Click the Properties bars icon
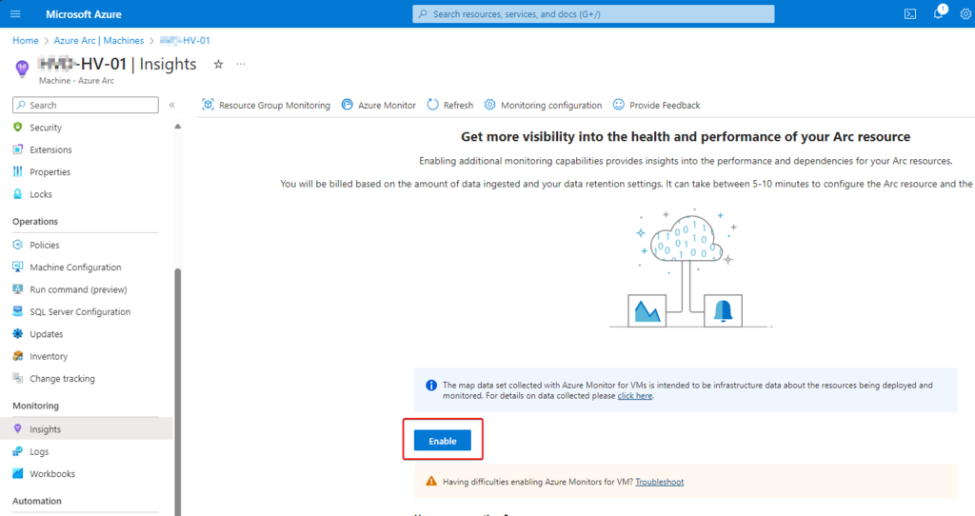 (17, 171)
